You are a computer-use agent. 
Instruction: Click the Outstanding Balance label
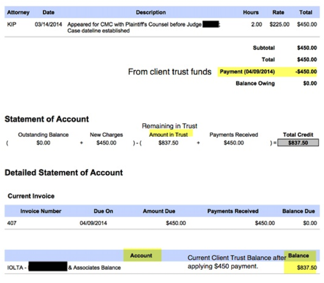(43, 135)
